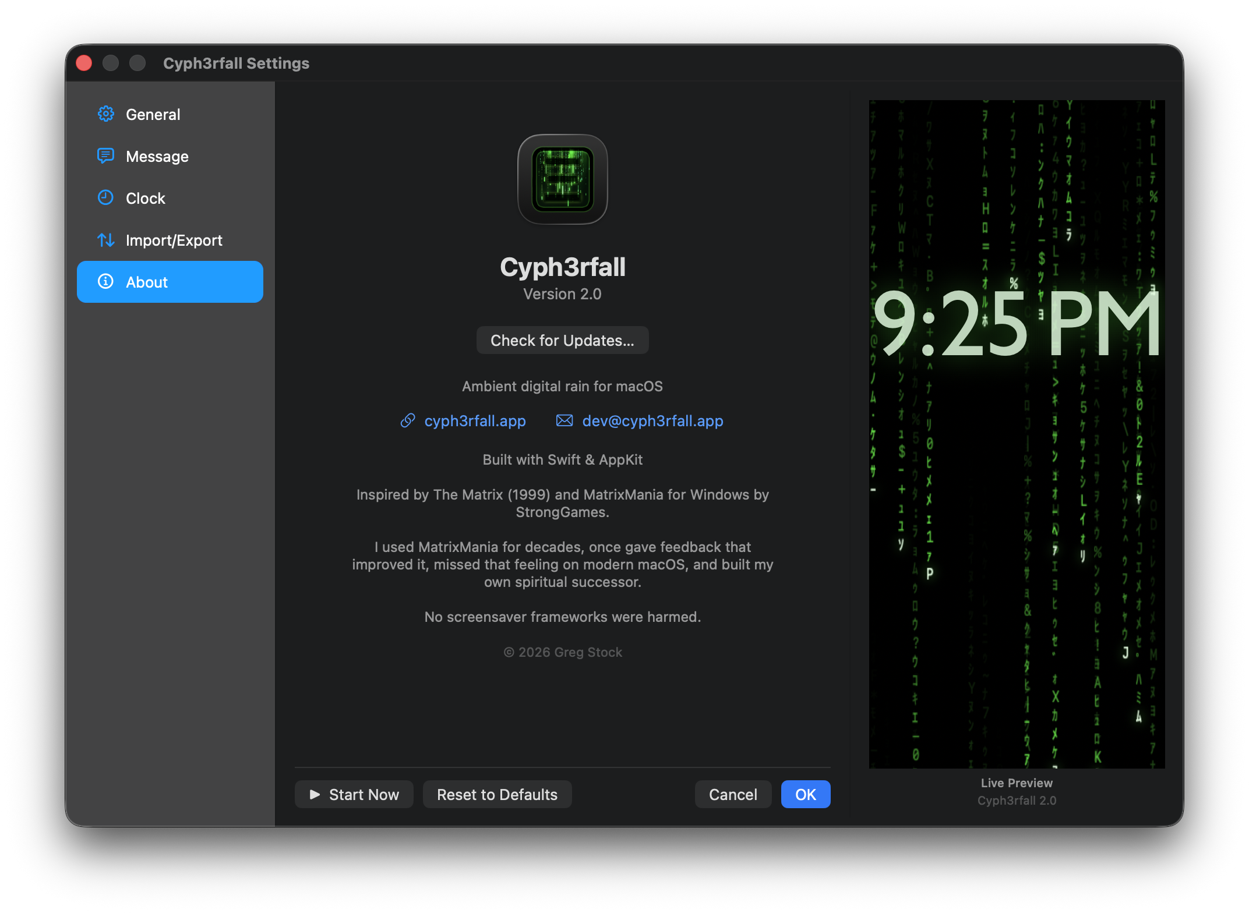This screenshot has width=1249, height=913.
Task: Select the About tab
Action: (x=170, y=282)
